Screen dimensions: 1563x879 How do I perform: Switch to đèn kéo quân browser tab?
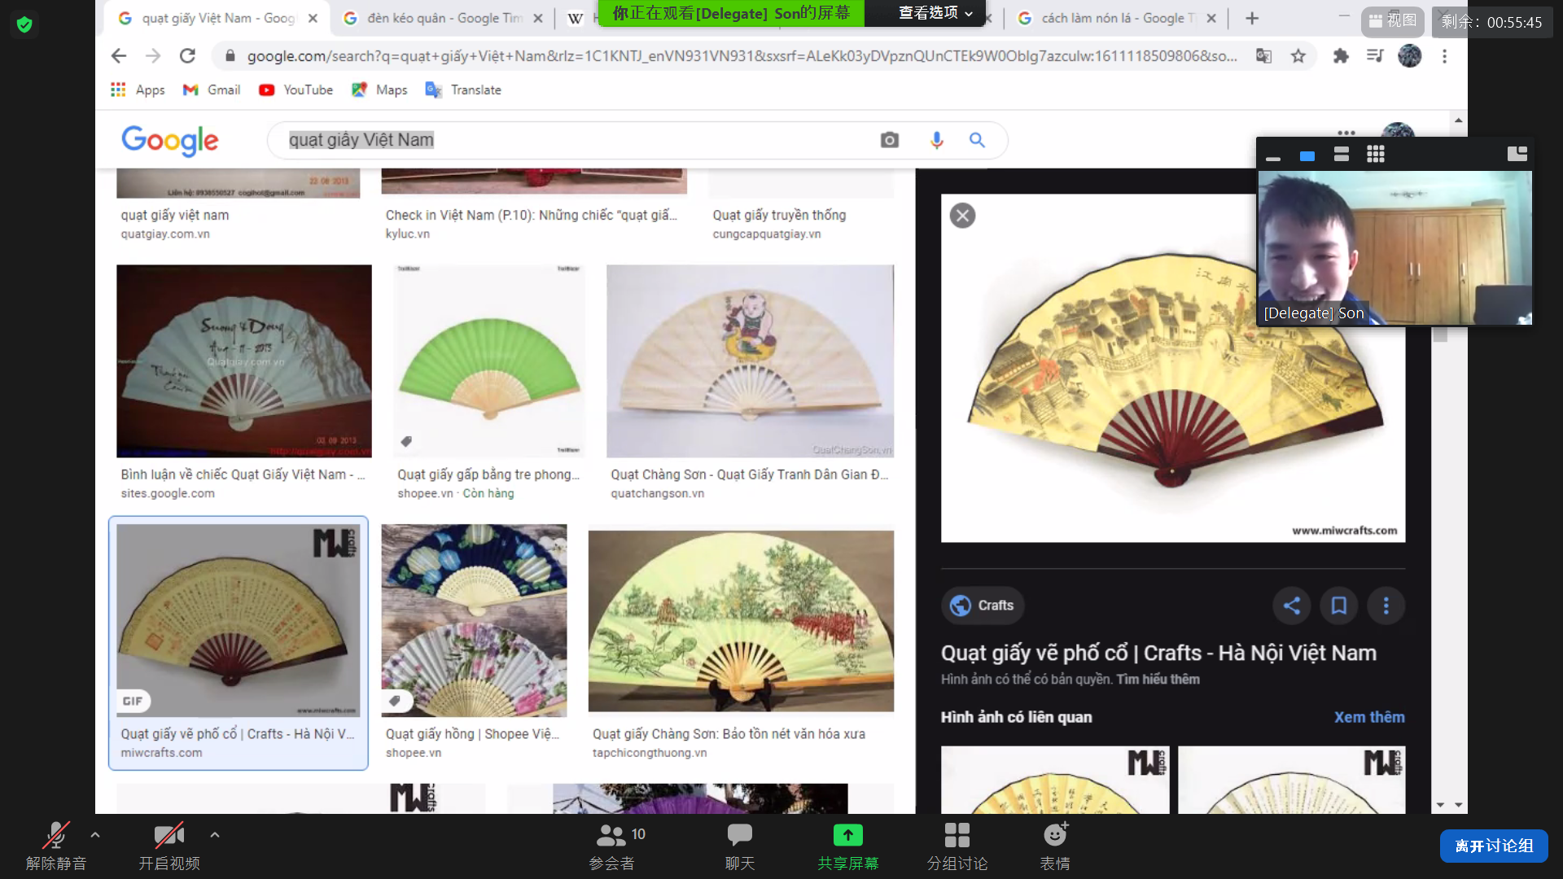pyautogui.click(x=440, y=18)
